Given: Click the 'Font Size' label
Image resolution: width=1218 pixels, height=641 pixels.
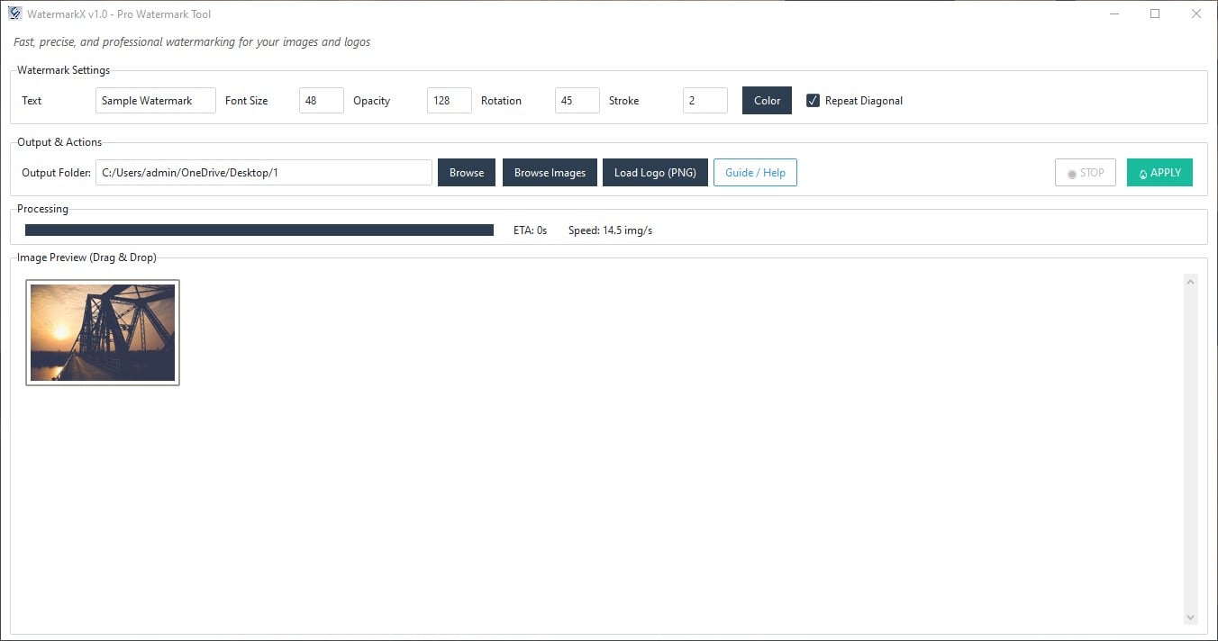Looking at the screenshot, I should tap(246, 101).
